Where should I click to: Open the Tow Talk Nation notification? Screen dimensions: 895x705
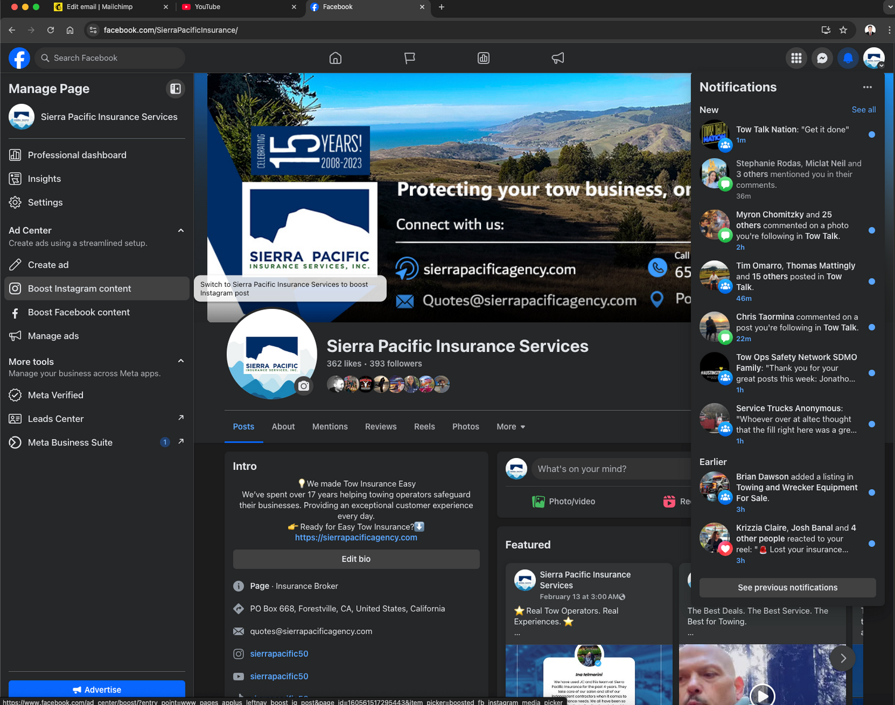tap(788, 135)
